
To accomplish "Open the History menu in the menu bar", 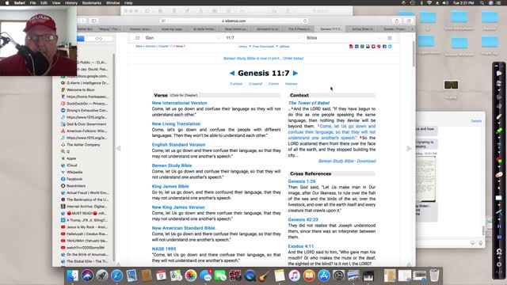I will click(71, 3).
